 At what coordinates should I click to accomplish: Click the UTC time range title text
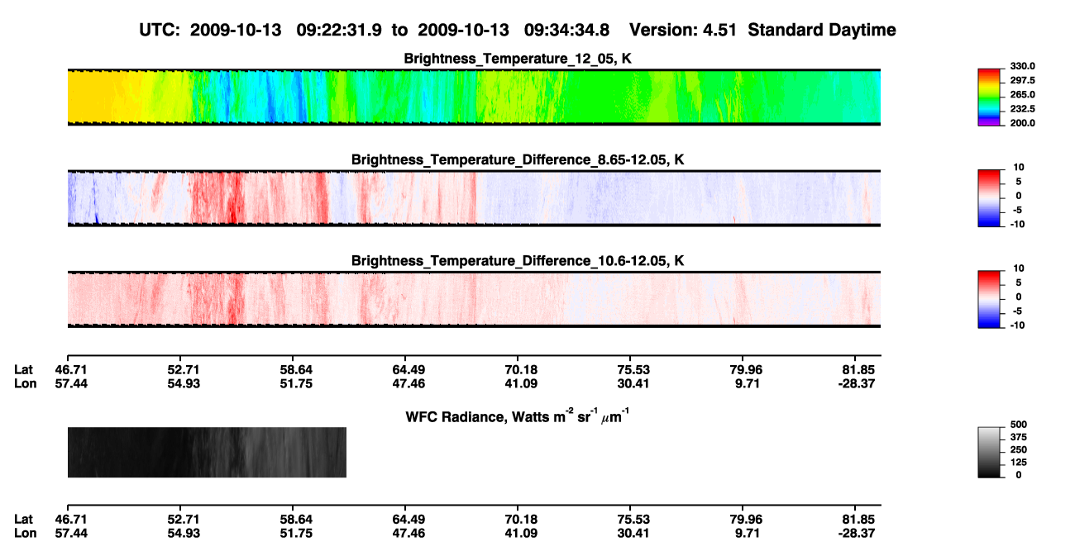tap(519, 31)
